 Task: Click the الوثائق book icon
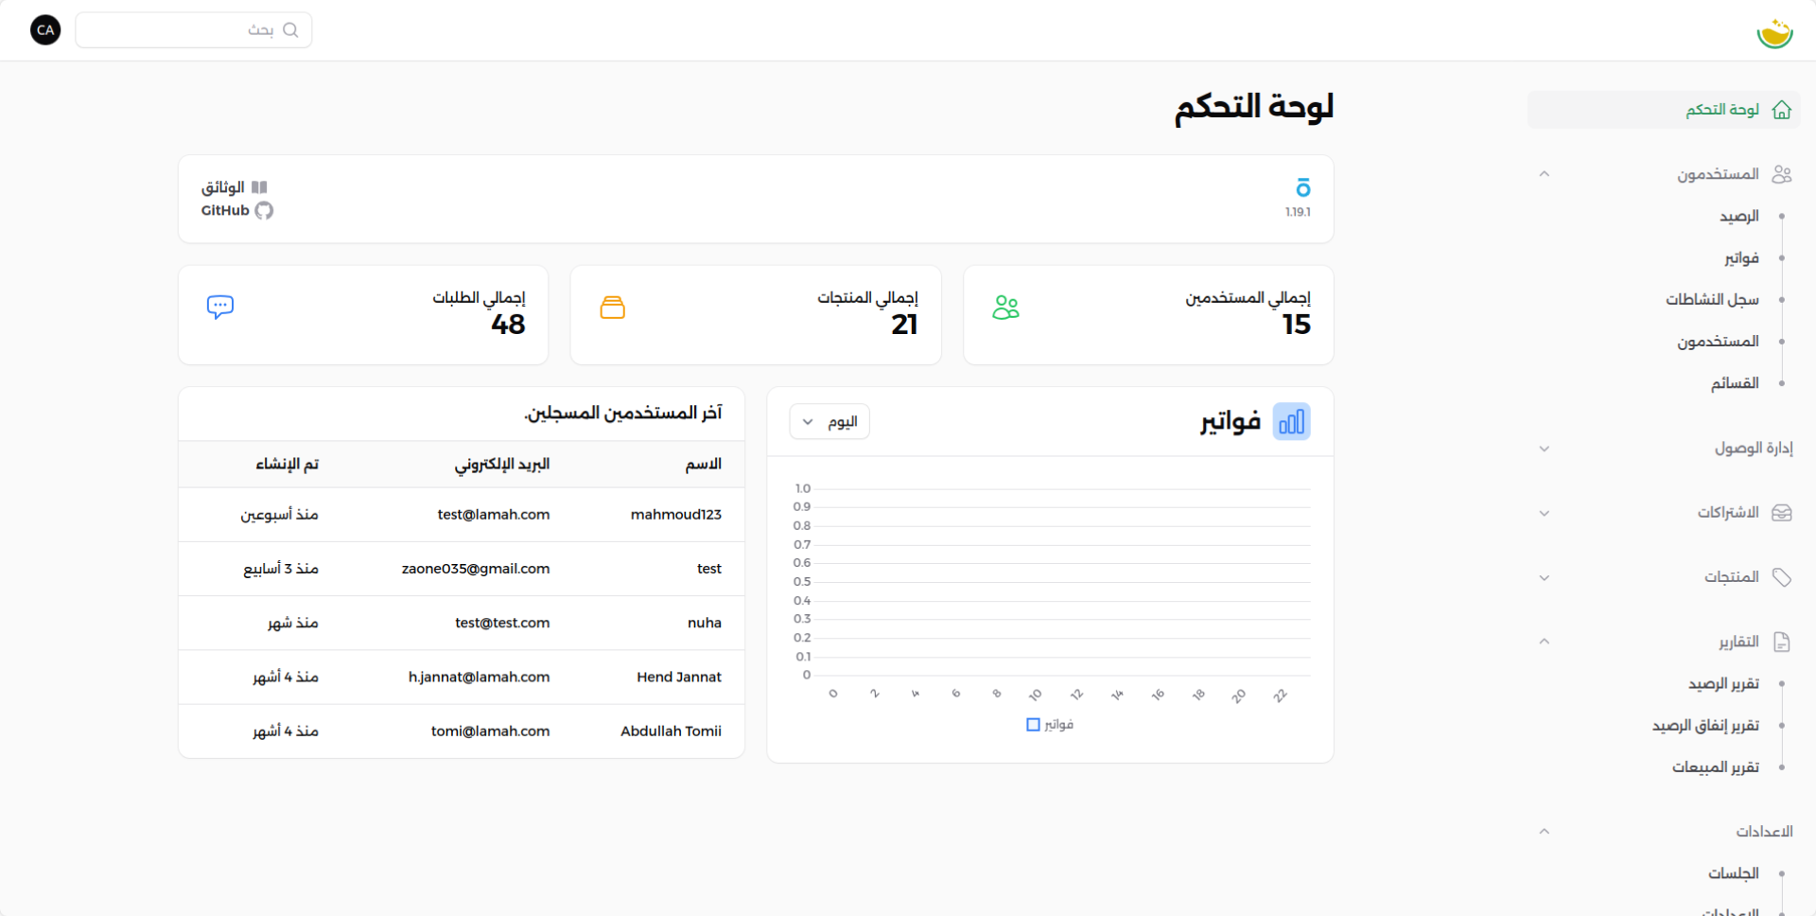pyautogui.click(x=259, y=187)
